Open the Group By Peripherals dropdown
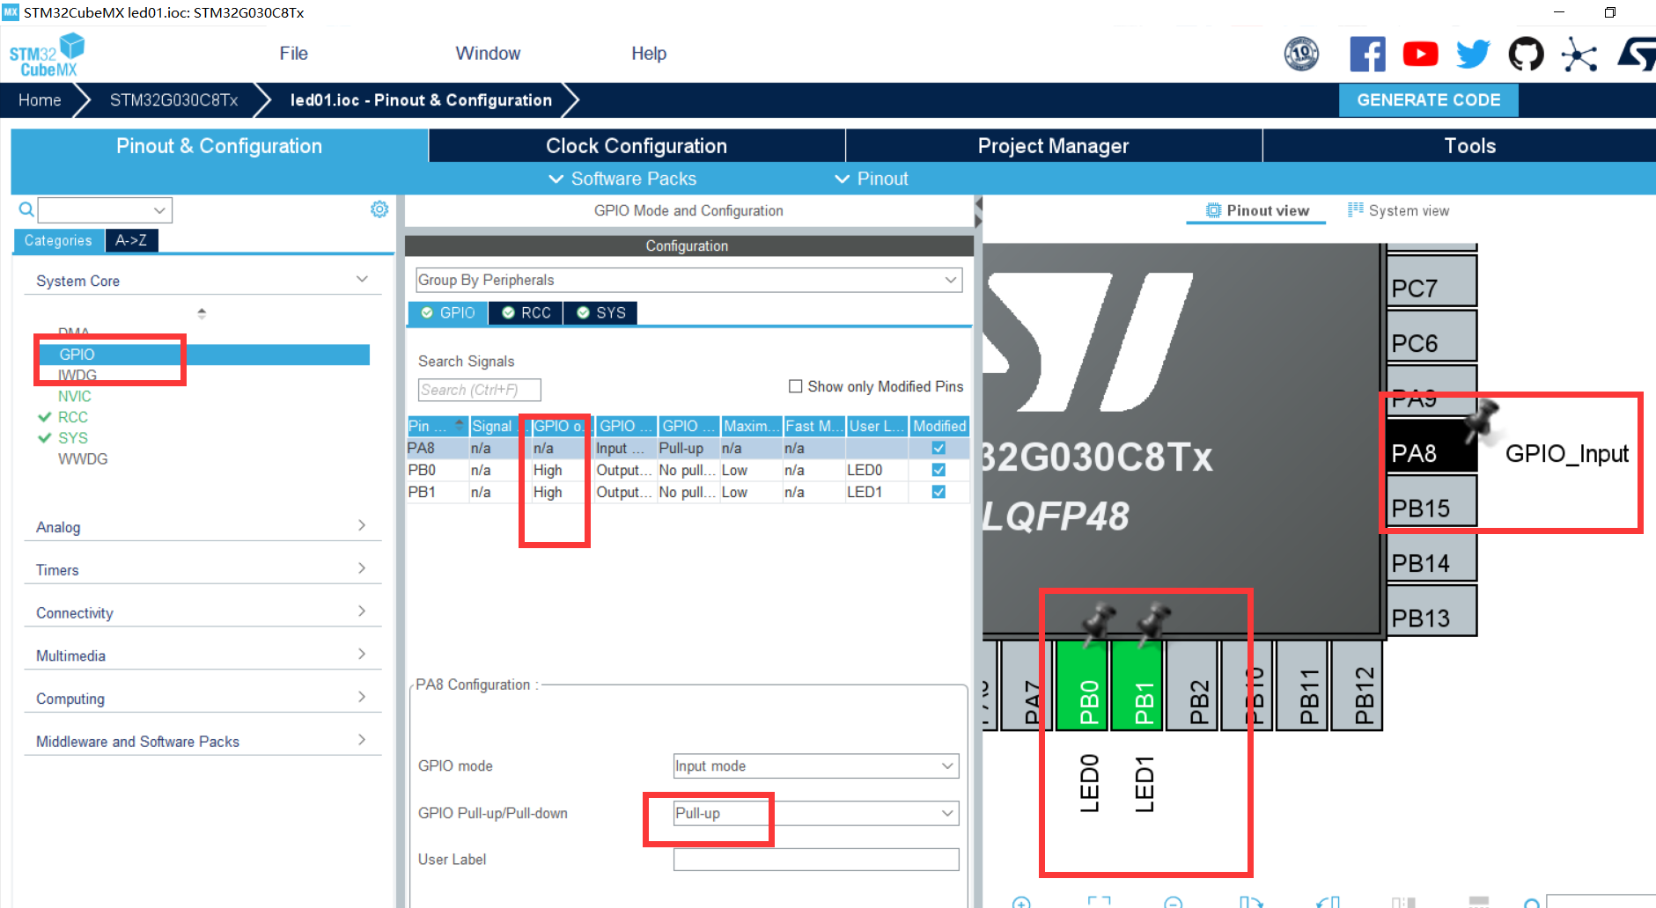 tap(688, 280)
